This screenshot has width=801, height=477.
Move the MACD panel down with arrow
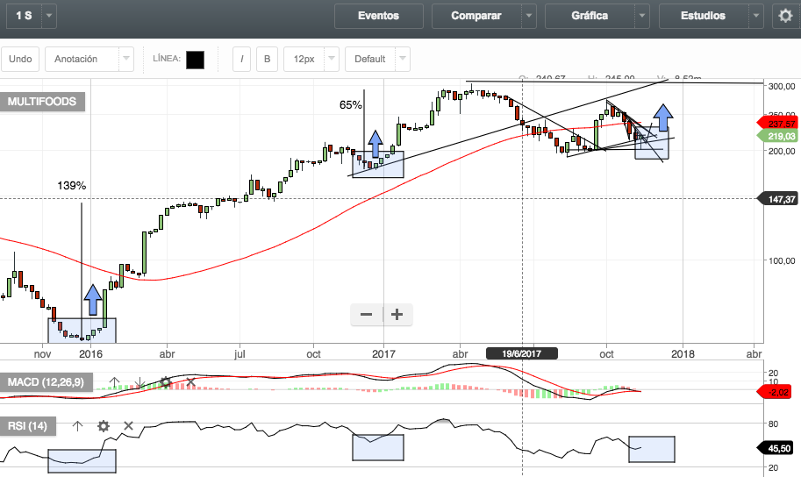point(139,383)
